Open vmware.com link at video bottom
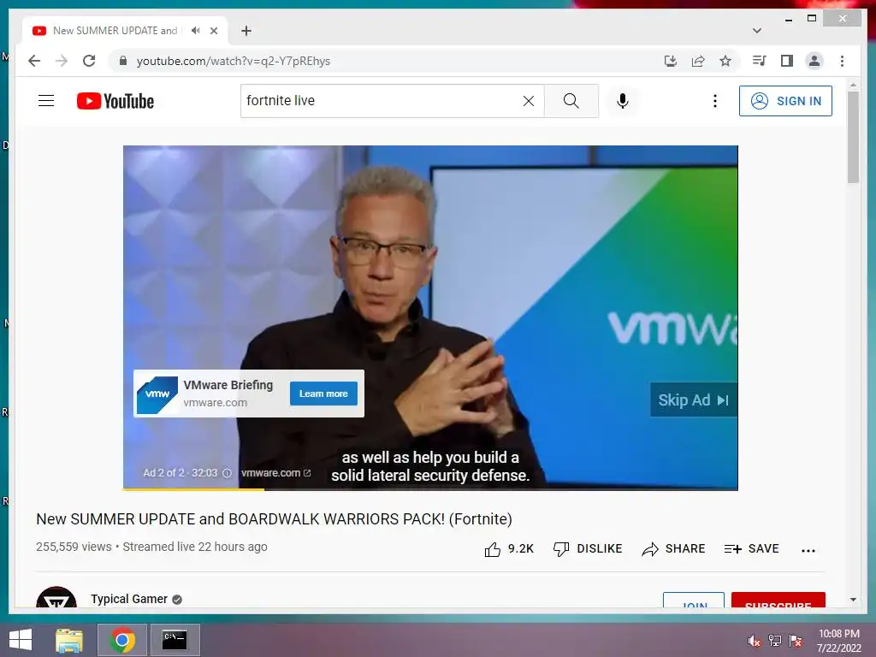Viewport: 876px width, 657px height. point(275,472)
